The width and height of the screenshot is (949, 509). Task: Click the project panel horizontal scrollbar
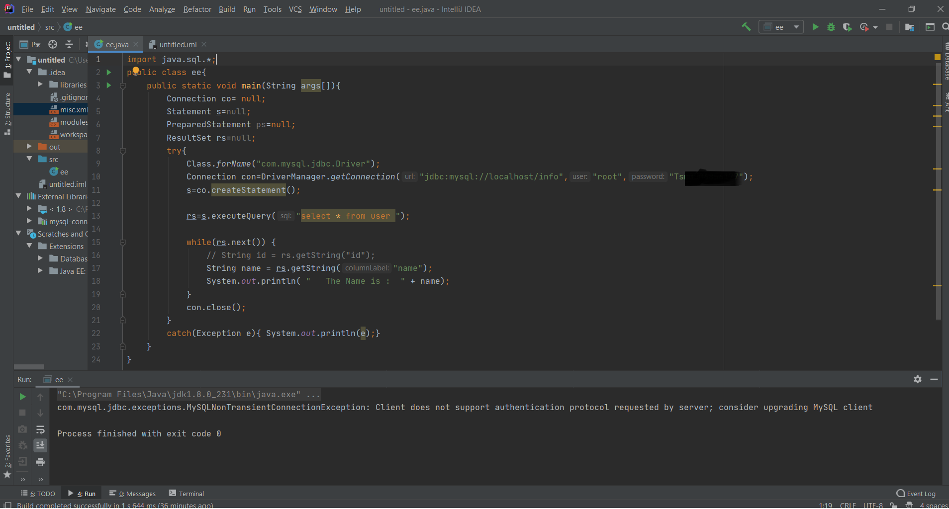[x=29, y=367]
